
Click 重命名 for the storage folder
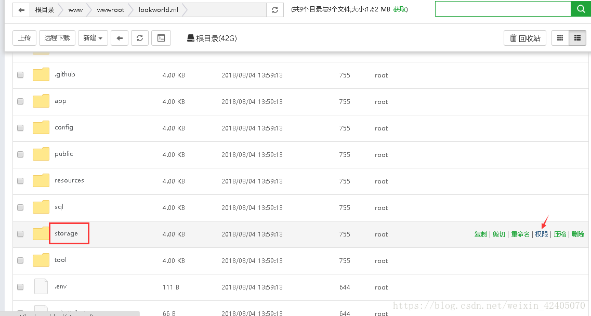[520, 234]
